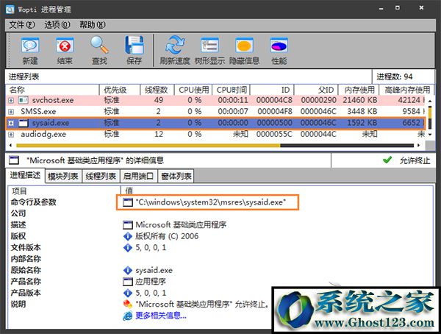Image resolution: width=441 pixels, height=334 pixels.
Task: Select the SMSS.exe process row
Action: pyautogui.click(x=215, y=112)
